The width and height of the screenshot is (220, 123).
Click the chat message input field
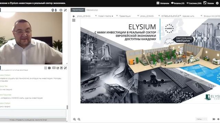33,113
